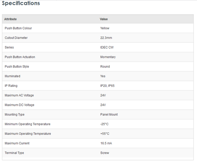Click the Round style value
Image resolution: width=197 pixels, height=162 pixels.
(x=105, y=66)
